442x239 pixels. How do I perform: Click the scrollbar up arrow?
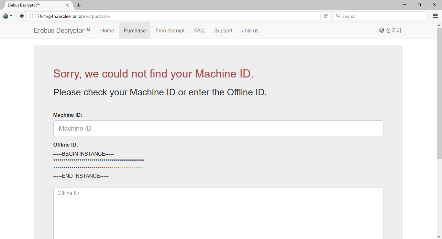point(439,25)
